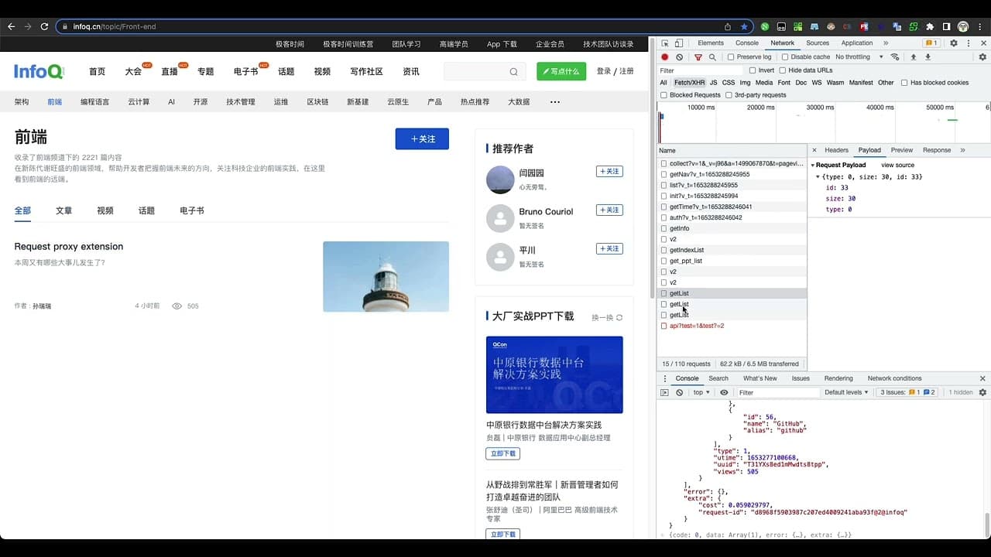Tick checkbox beside getInfo request
The image size is (991, 557).
coord(664,229)
